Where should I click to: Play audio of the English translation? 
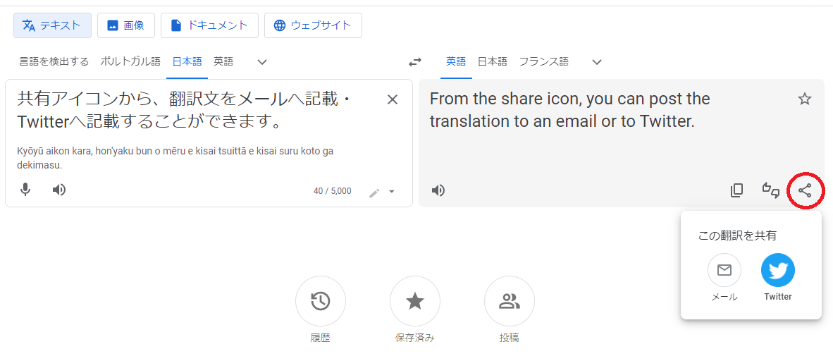pos(438,190)
